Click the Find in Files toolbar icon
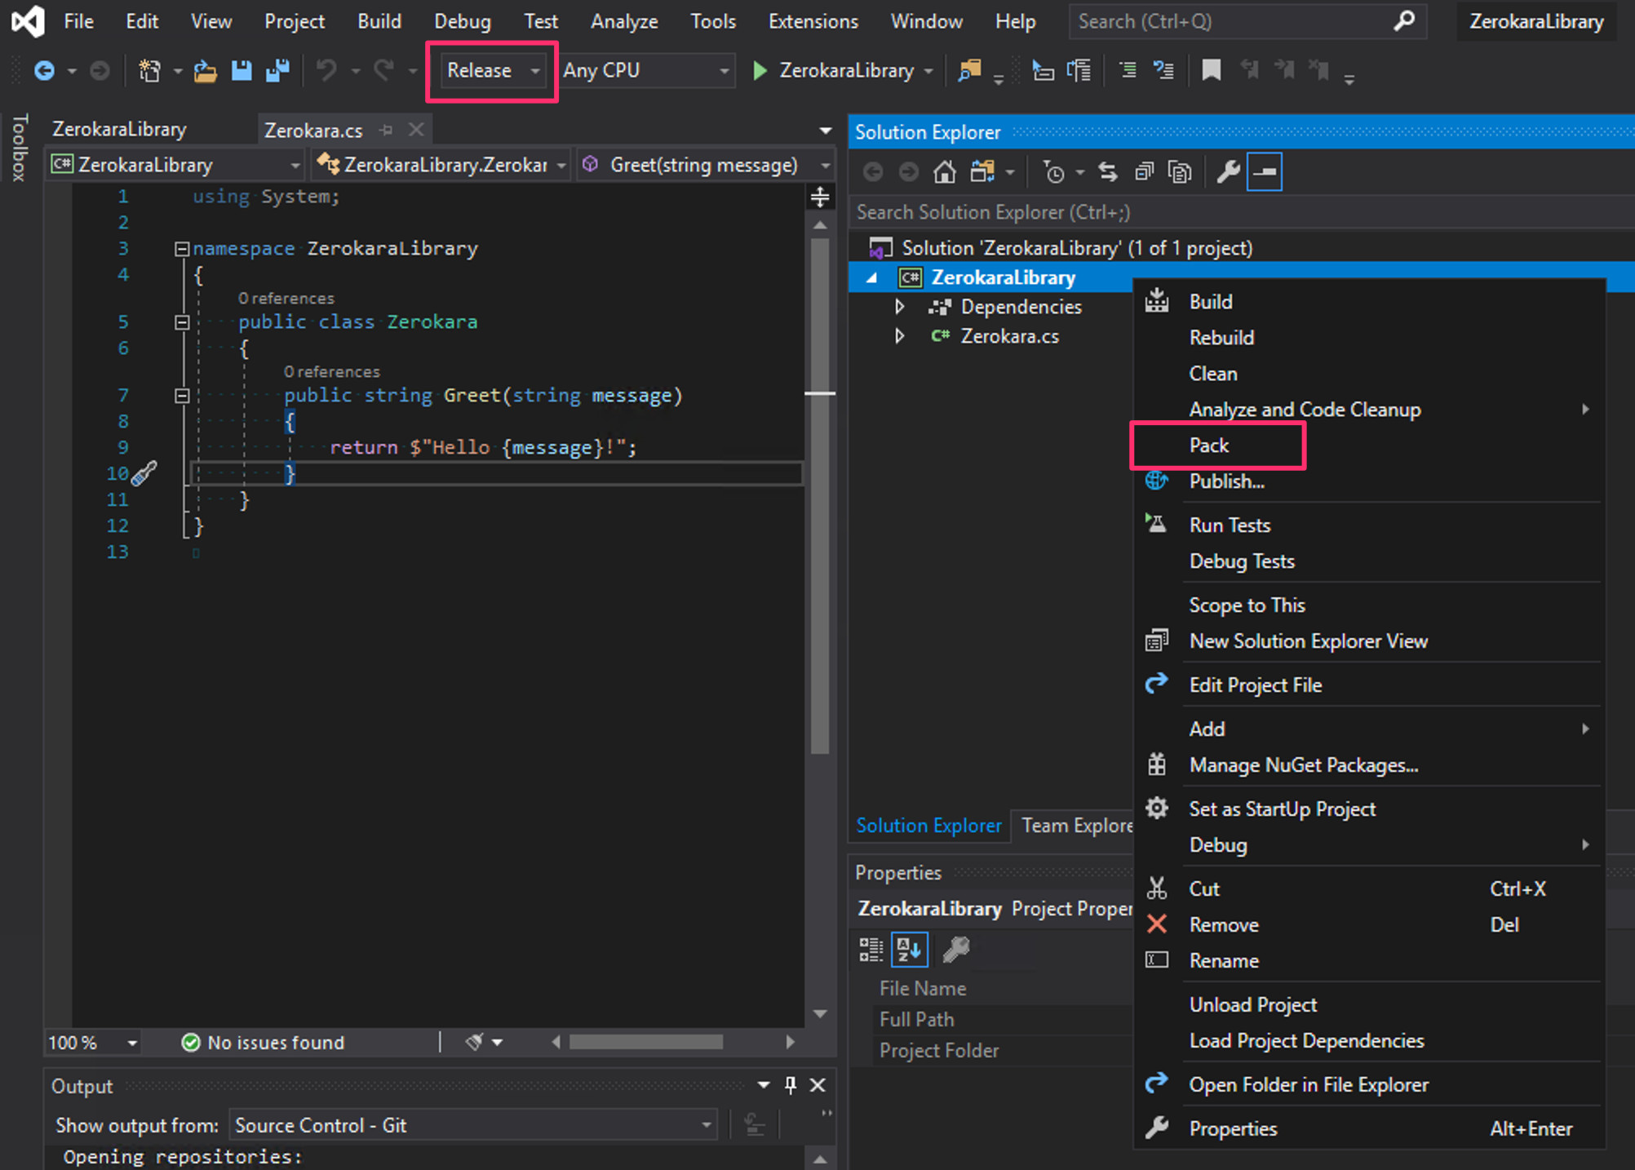This screenshot has width=1635, height=1170. click(x=969, y=71)
